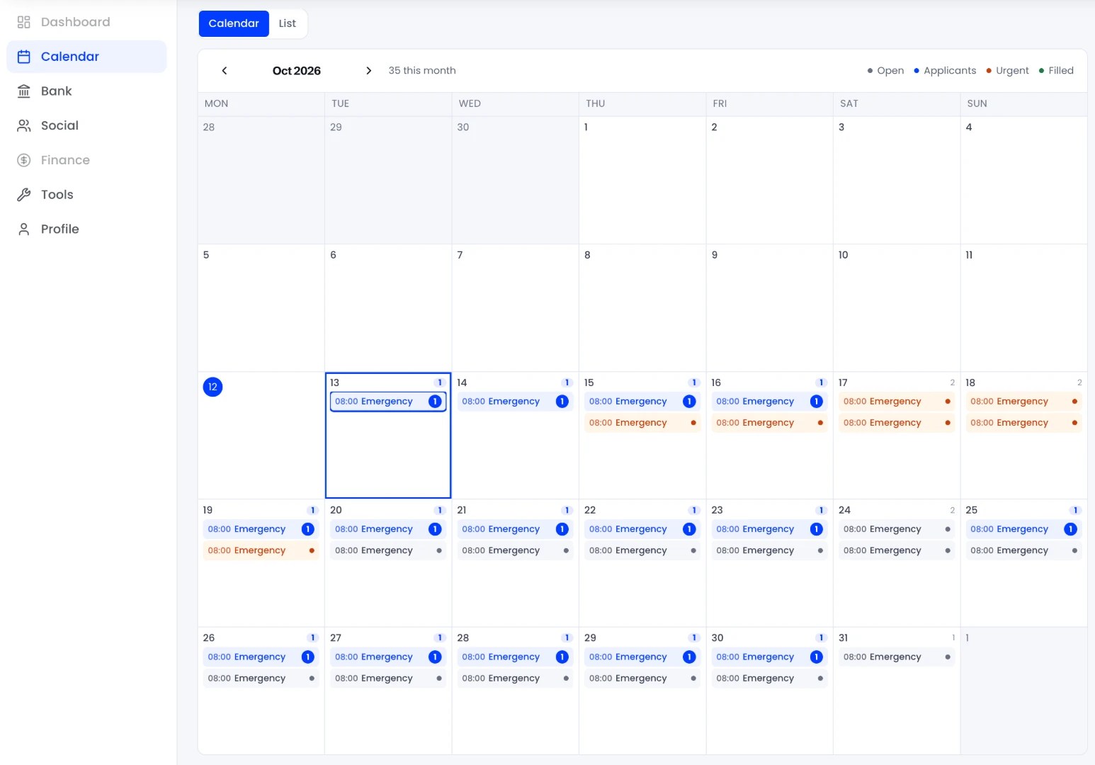This screenshot has height=765, width=1095.
Task: Click the applicant count badge on the 30th shift
Action: pyautogui.click(x=817, y=657)
